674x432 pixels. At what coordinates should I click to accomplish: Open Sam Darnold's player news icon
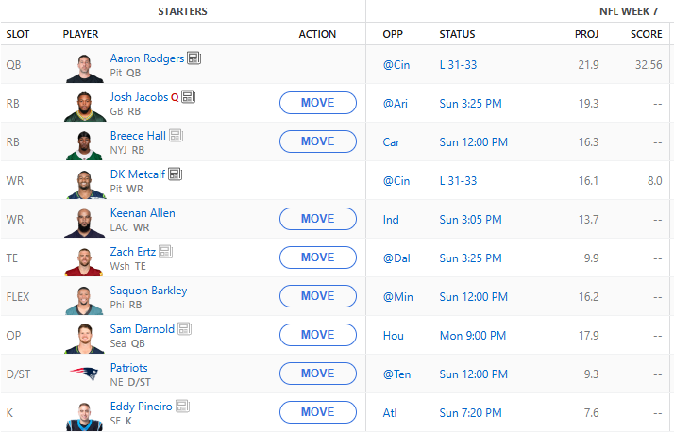point(185,329)
